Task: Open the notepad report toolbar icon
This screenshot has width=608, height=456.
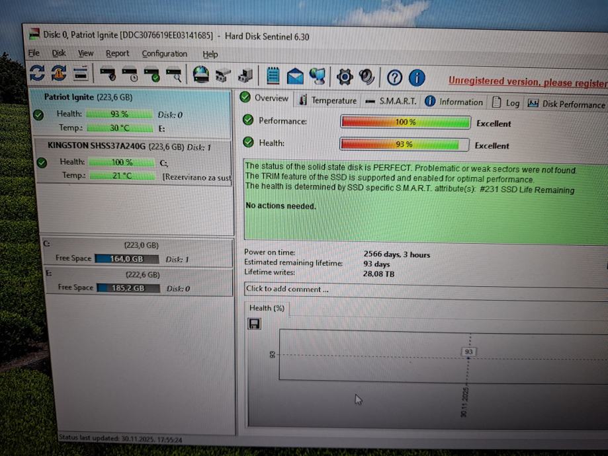Action: click(273, 75)
